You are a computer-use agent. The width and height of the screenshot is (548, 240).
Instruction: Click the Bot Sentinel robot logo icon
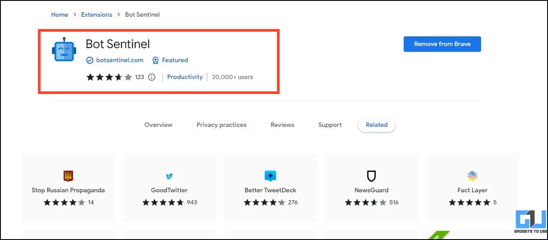point(64,50)
